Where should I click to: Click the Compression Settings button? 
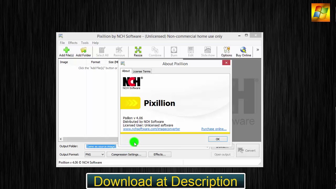click(126, 155)
